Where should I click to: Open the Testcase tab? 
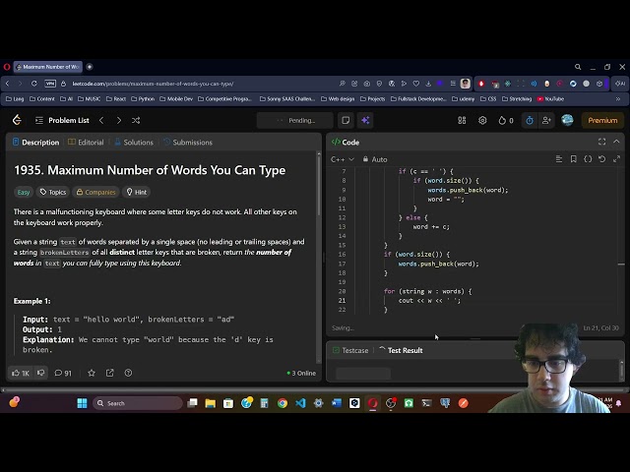[x=350, y=350]
